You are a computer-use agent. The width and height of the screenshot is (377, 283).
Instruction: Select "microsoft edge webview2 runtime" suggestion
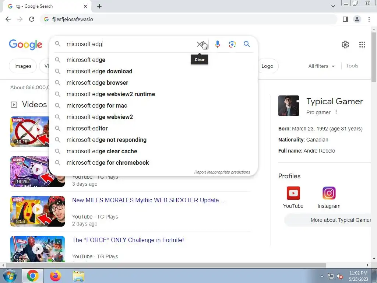[x=153, y=94]
